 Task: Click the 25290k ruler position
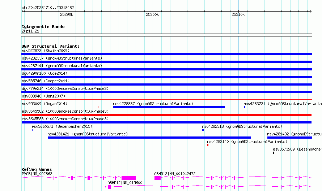click(x=67, y=14)
